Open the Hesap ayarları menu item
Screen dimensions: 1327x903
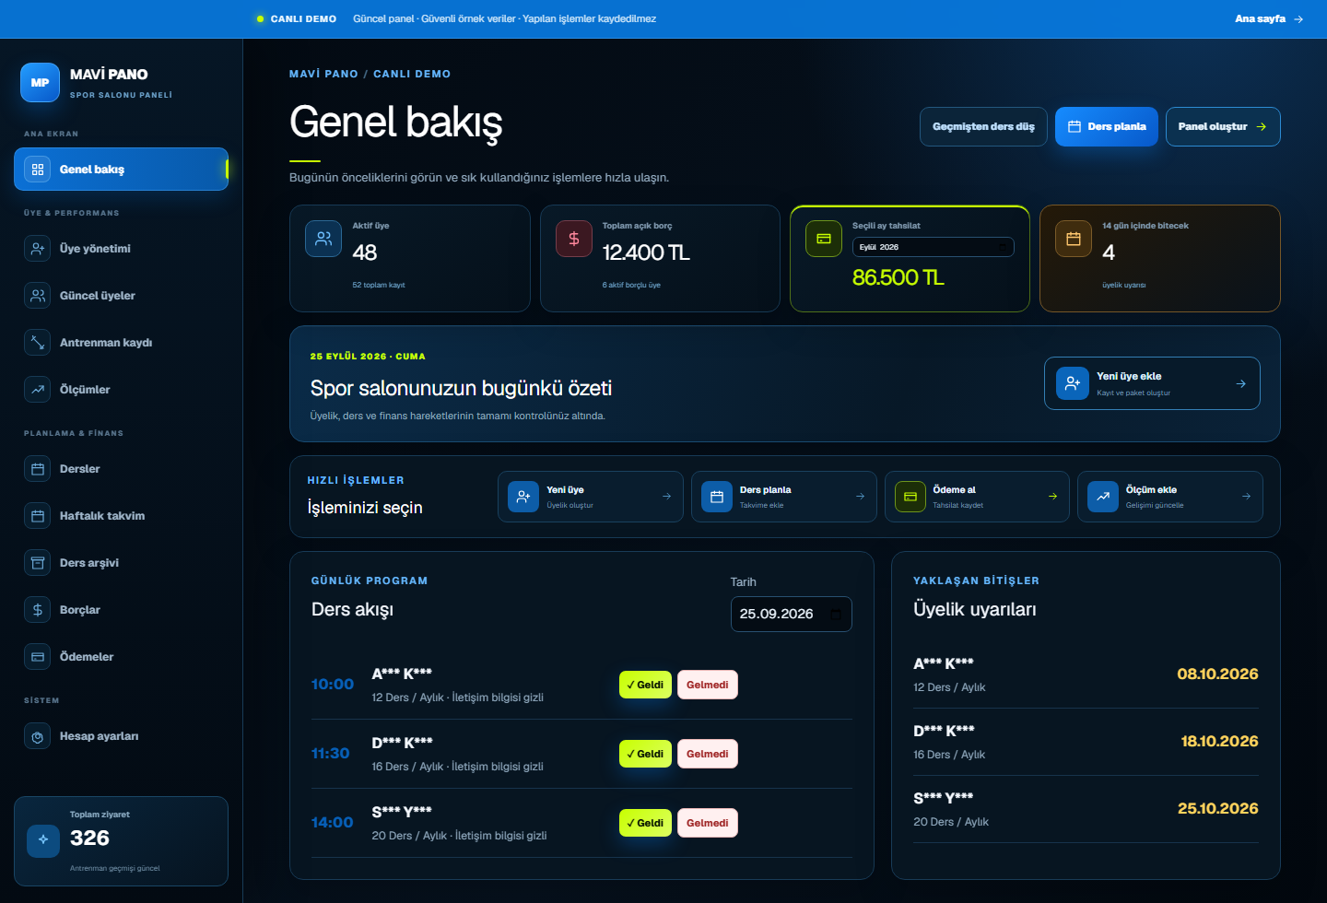click(121, 736)
